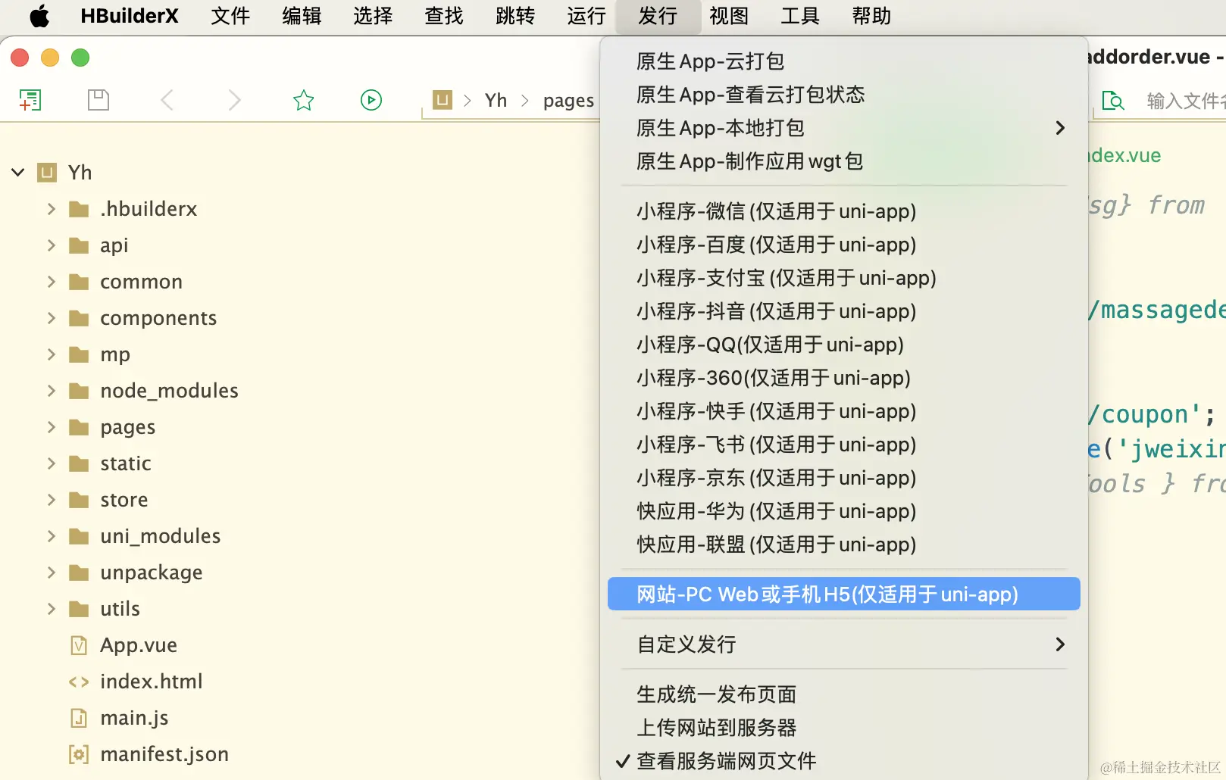The height and width of the screenshot is (780, 1226).
Task: Click the bookmark star icon
Action: pos(304,100)
